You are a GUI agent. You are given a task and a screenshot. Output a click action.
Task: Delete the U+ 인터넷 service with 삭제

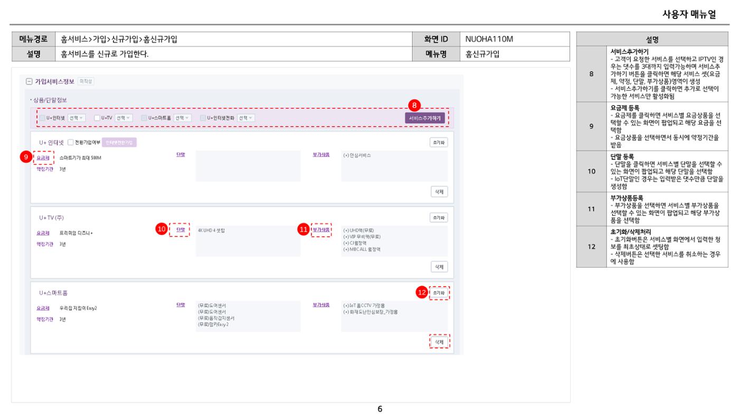(x=439, y=192)
